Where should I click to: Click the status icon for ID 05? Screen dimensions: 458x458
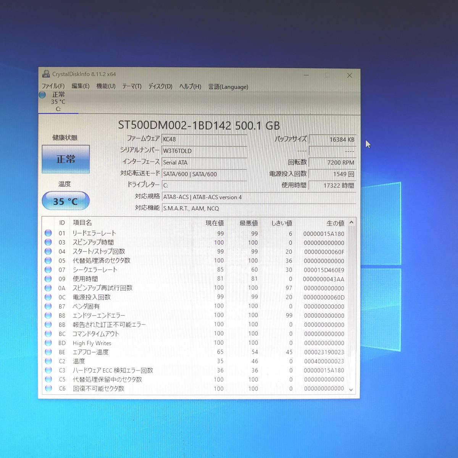pos(48,260)
